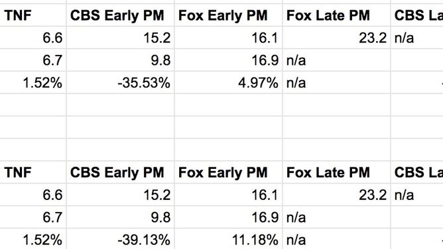
Task: Select the second table's Fox Early PM header
Action: [x=229, y=172]
